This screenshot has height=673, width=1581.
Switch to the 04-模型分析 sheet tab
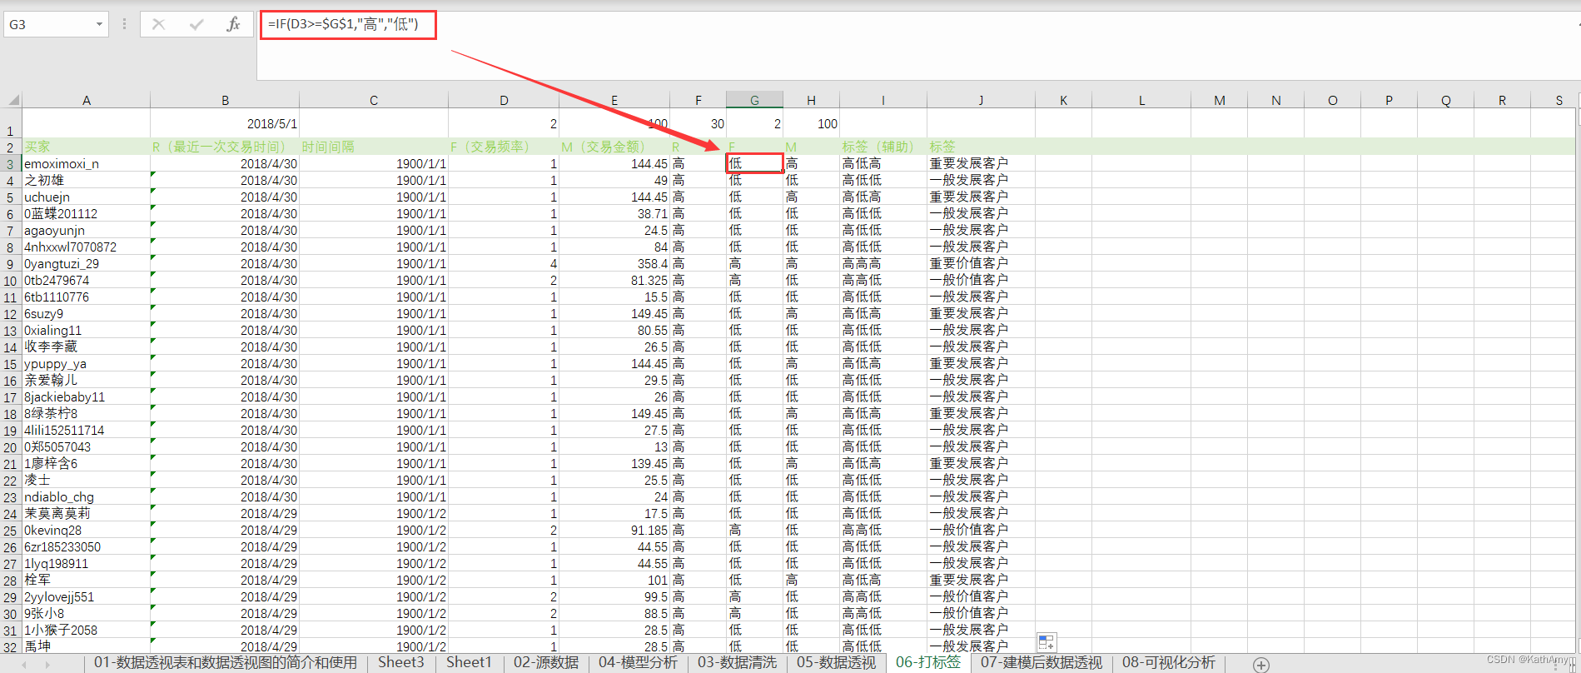click(639, 662)
